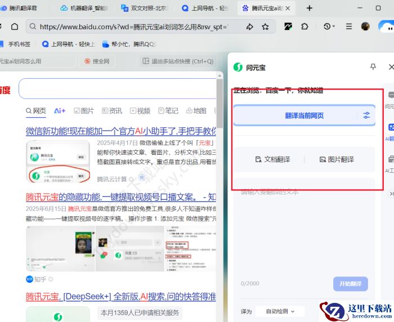Viewport: 394px width, 322px height.
Task: Open the 上网导航 bookmark in bookmarks bar
Action: pyautogui.click(x=68, y=44)
